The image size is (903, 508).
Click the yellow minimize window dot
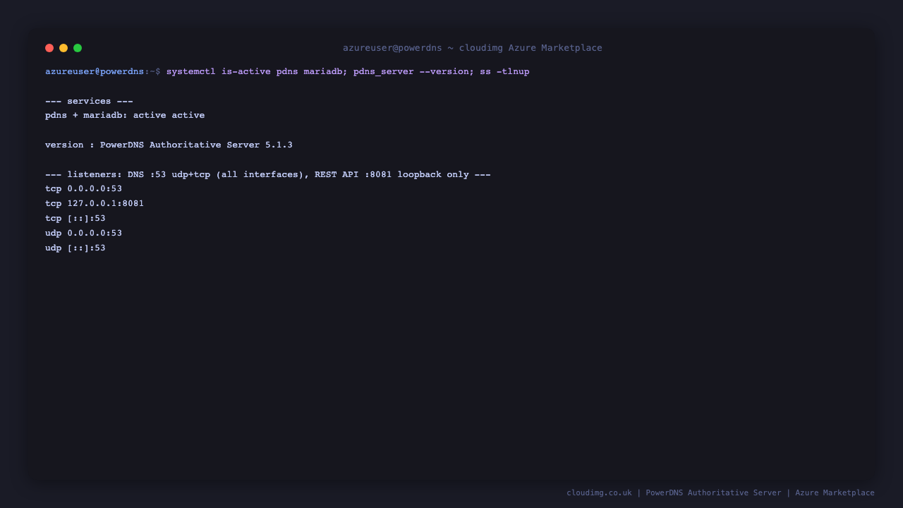pos(63,48)
